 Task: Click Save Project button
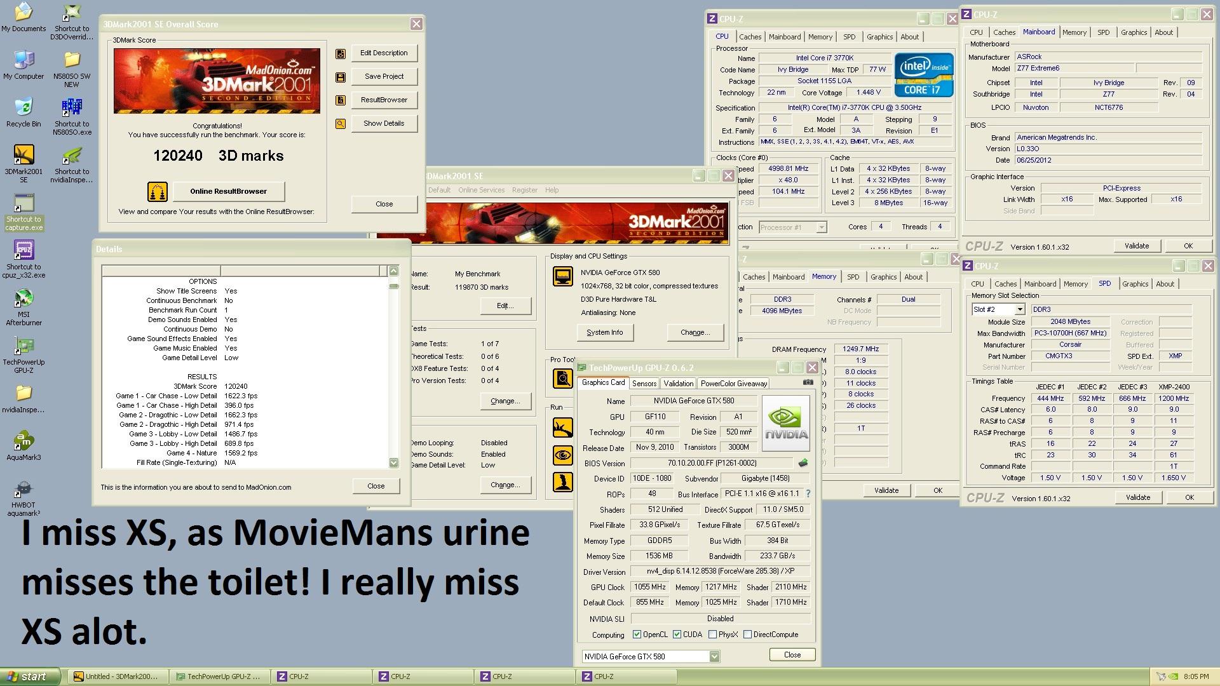[x=384, y=76]
